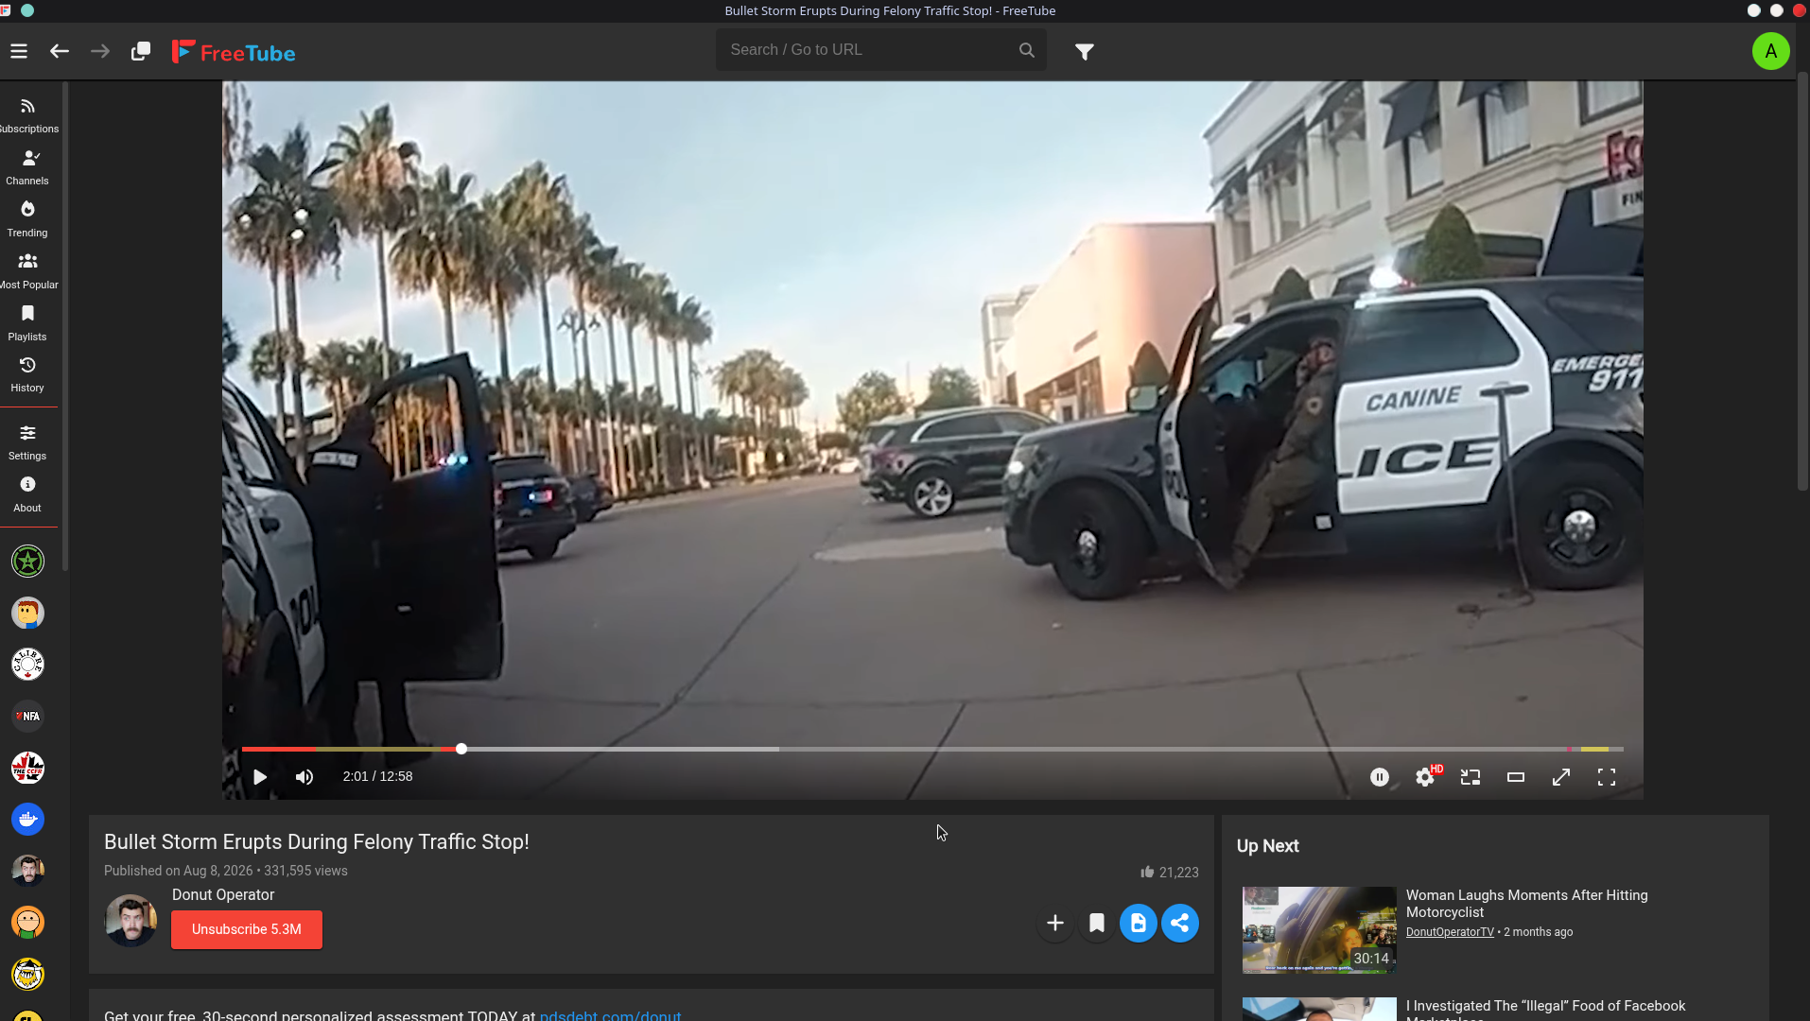Open the sad cartoon boy channel avatar
Viewport: 1810px width, 1021px height.
pyautogui.click(x=27, y=614)
